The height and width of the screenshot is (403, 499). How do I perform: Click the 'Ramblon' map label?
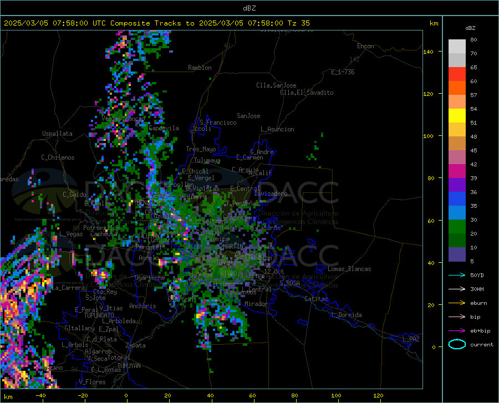(x=200, y=68)
